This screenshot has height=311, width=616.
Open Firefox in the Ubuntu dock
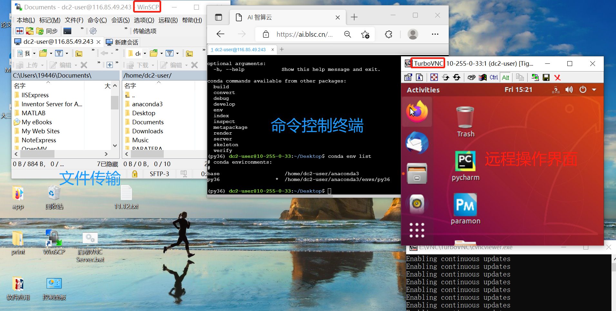point(417,111)
